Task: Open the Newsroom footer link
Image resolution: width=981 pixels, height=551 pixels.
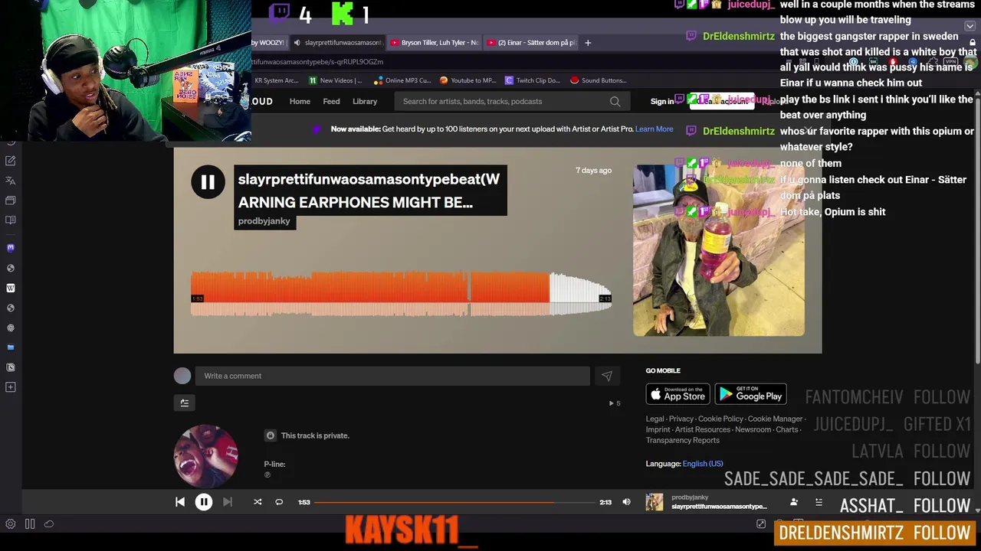Action: [x=753, y=429]
